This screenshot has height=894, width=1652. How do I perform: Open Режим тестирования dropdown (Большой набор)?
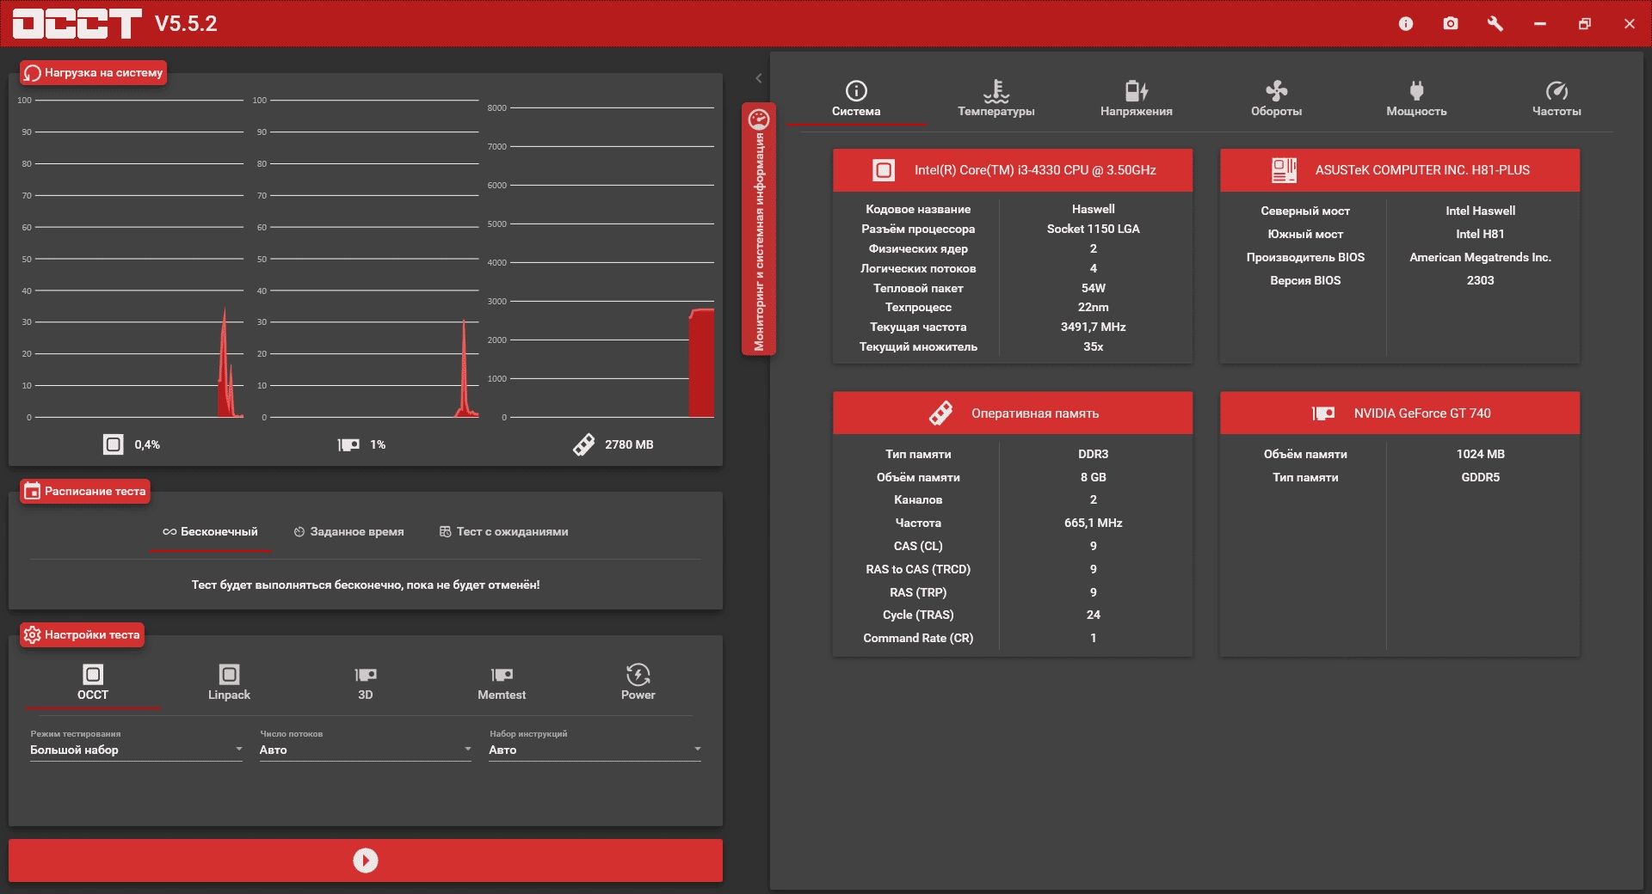[137, 750]
